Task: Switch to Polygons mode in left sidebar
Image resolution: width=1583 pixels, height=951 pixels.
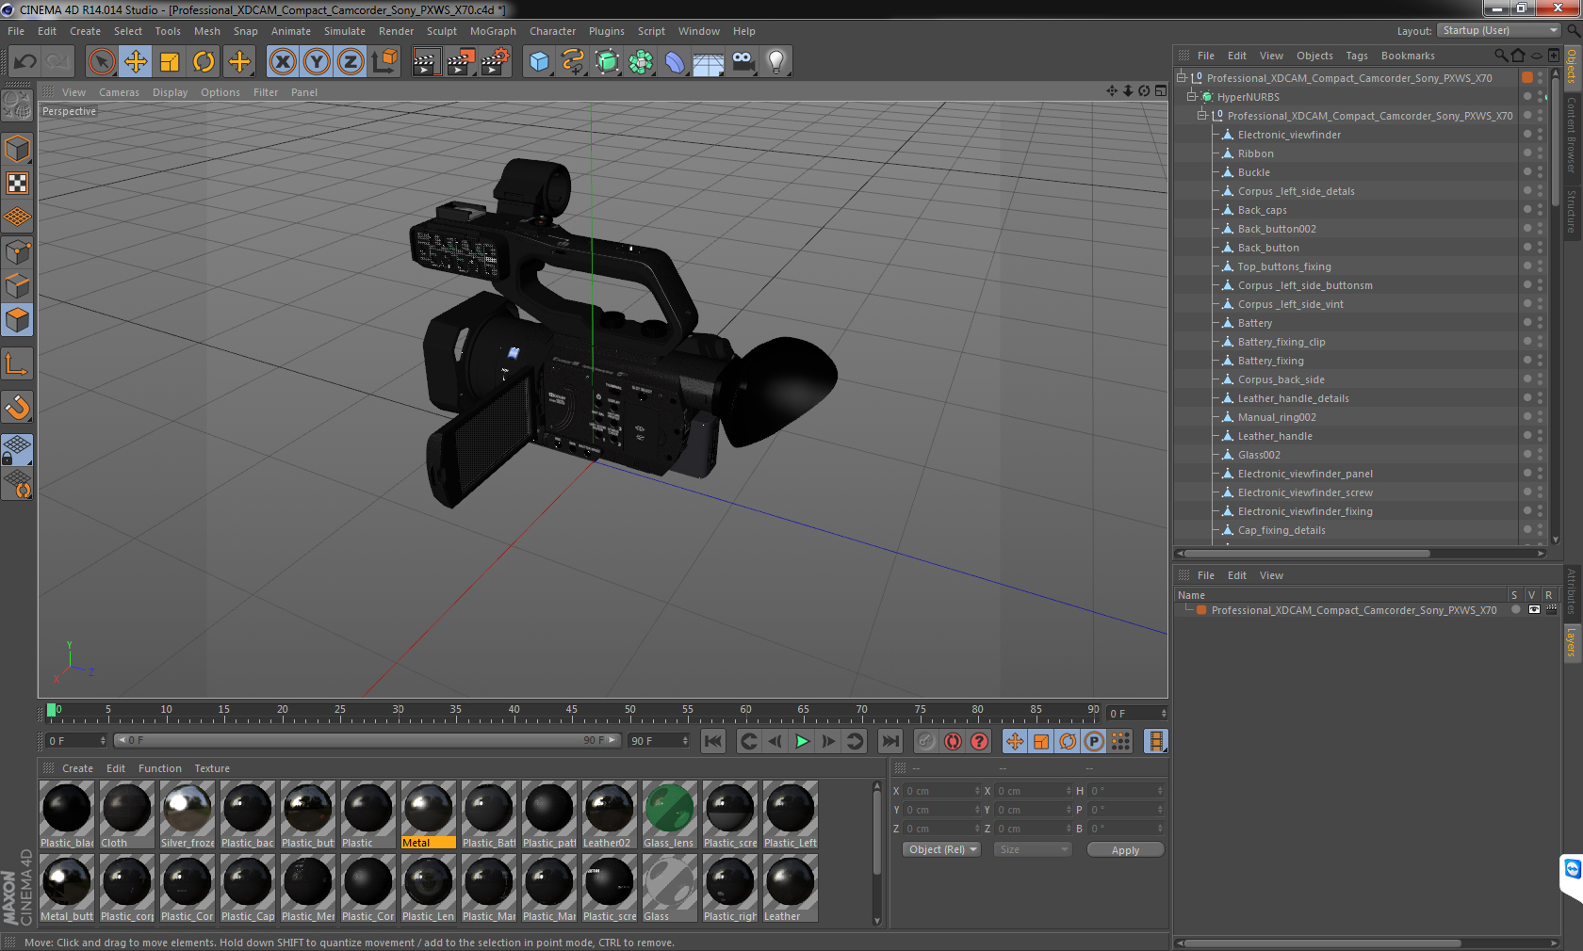Action: [x=17, y=320]
